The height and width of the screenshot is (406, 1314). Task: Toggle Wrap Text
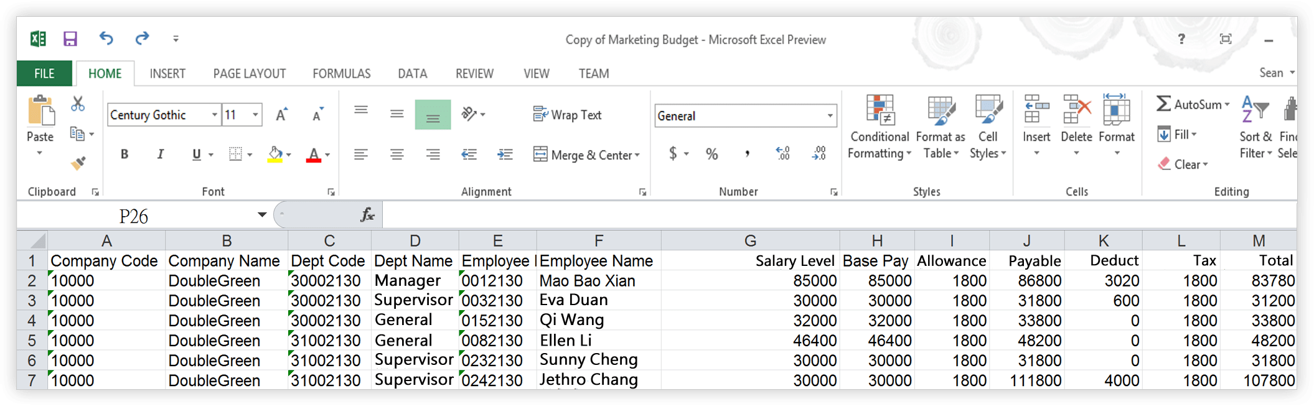[x=567, y=115]
